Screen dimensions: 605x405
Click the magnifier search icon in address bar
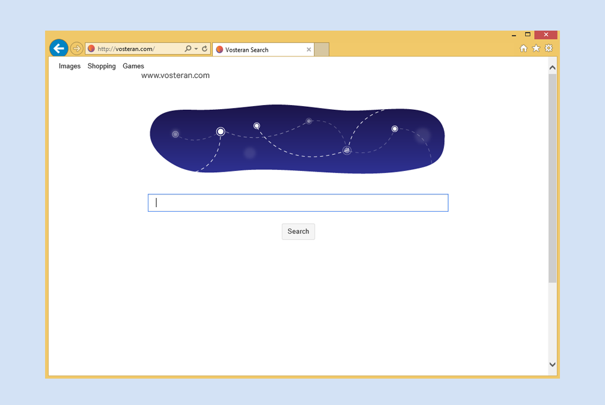[188, 49]
